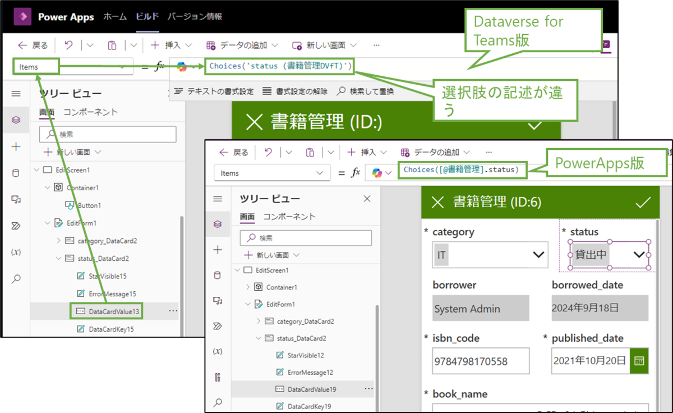The width and height of the screenshot is (673, 413).
Task: Click the media icon in back sidebar
Action: (x=16, y=199)
